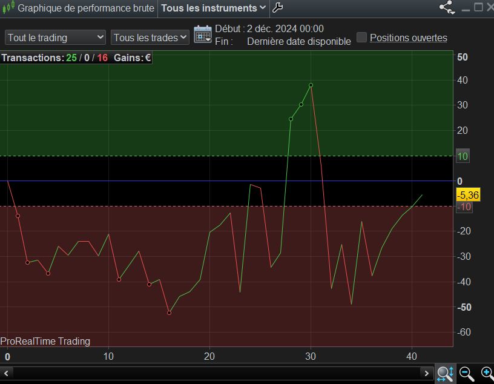Click the peak data point near 40
Viewport: 494px width, 384px height.
(x=311, y=85)
